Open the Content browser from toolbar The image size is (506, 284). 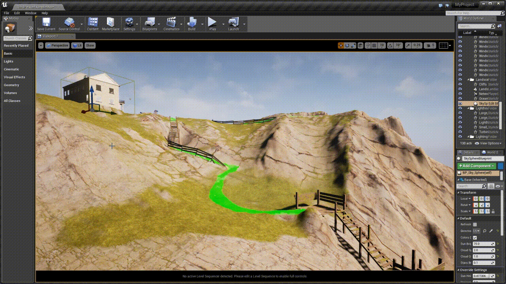click(x=93, y=24)
